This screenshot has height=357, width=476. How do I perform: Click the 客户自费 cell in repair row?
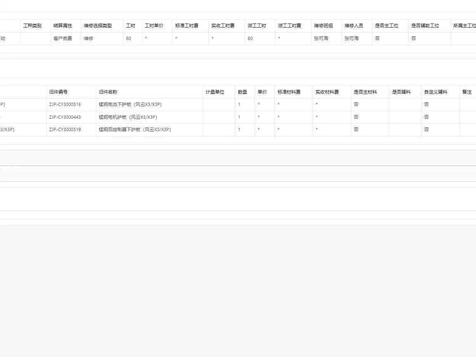click(x=63, y=38)
